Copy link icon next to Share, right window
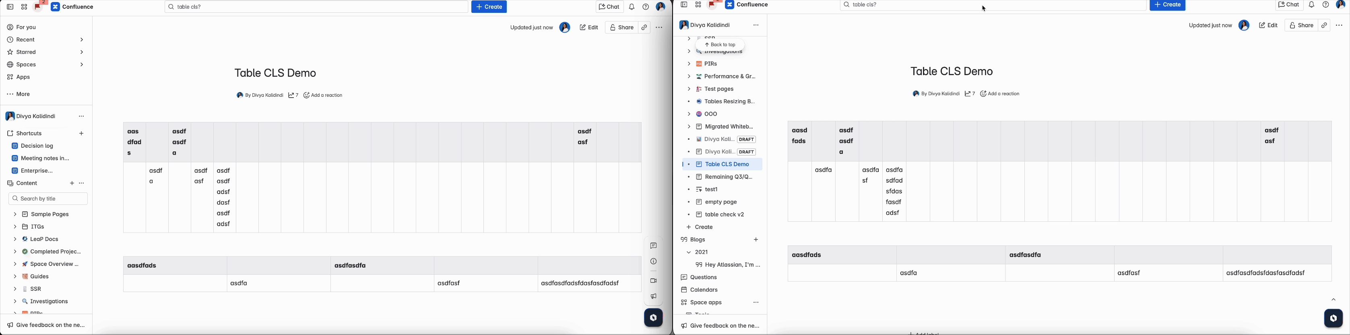The height and width of the screenshot is (335, 1350). pos(1324,26)
